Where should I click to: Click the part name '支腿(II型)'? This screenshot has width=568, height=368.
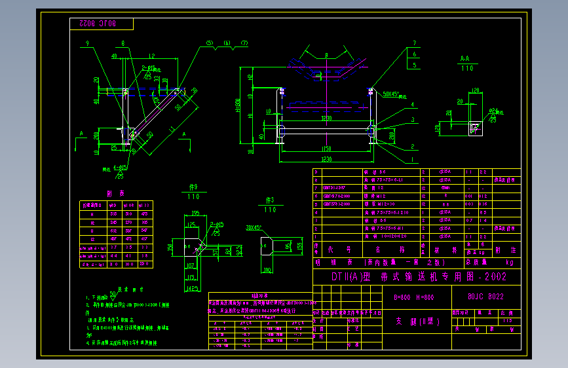pos(417,322)
